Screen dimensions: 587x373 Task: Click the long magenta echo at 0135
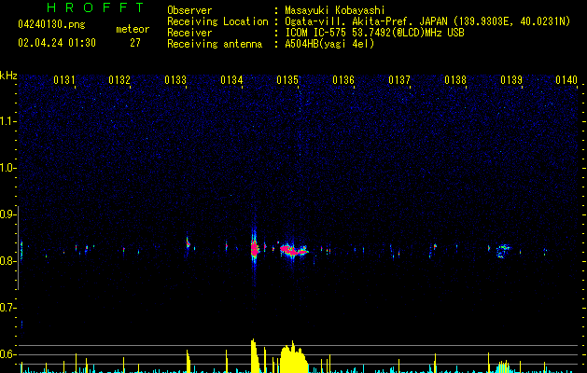(294, 250)
